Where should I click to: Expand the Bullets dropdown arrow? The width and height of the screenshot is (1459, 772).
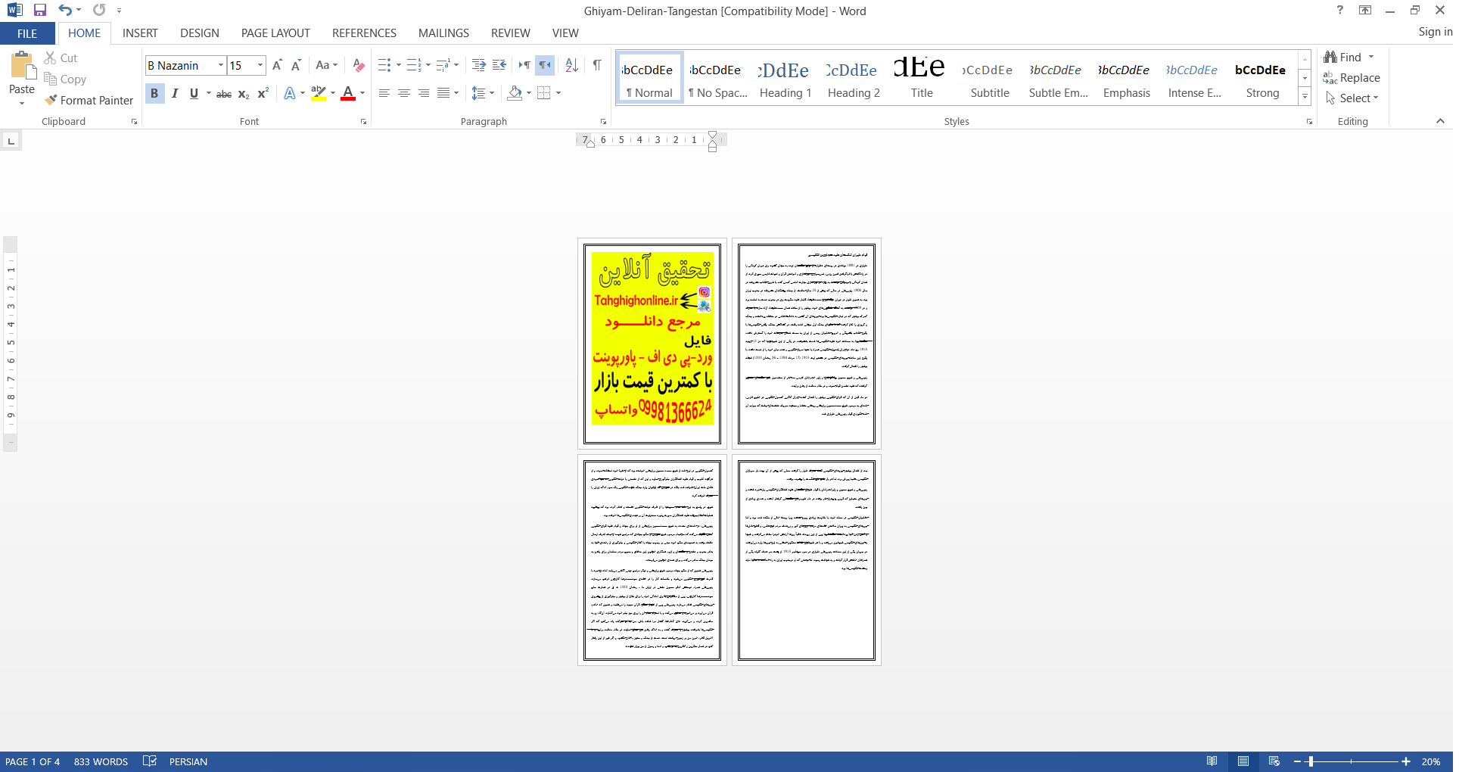pyautogui.click(x=399, y=65)
